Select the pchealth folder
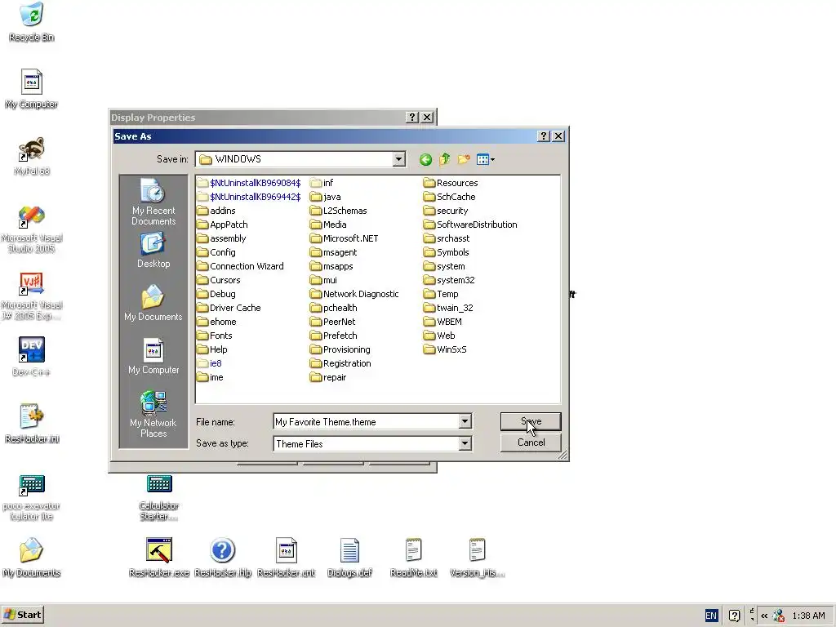Screen dimensions: 836x627 tap(333, 308)
